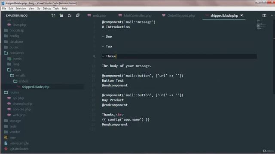Viewport: 275px width, 154px height.
Task: Refresh the Explorer file tree
Action: pos(70,15)
